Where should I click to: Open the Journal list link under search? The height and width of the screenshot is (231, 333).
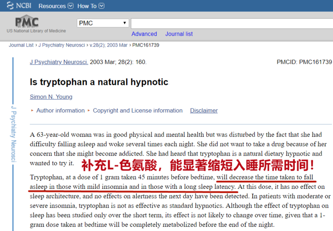[x=179, y=34]
